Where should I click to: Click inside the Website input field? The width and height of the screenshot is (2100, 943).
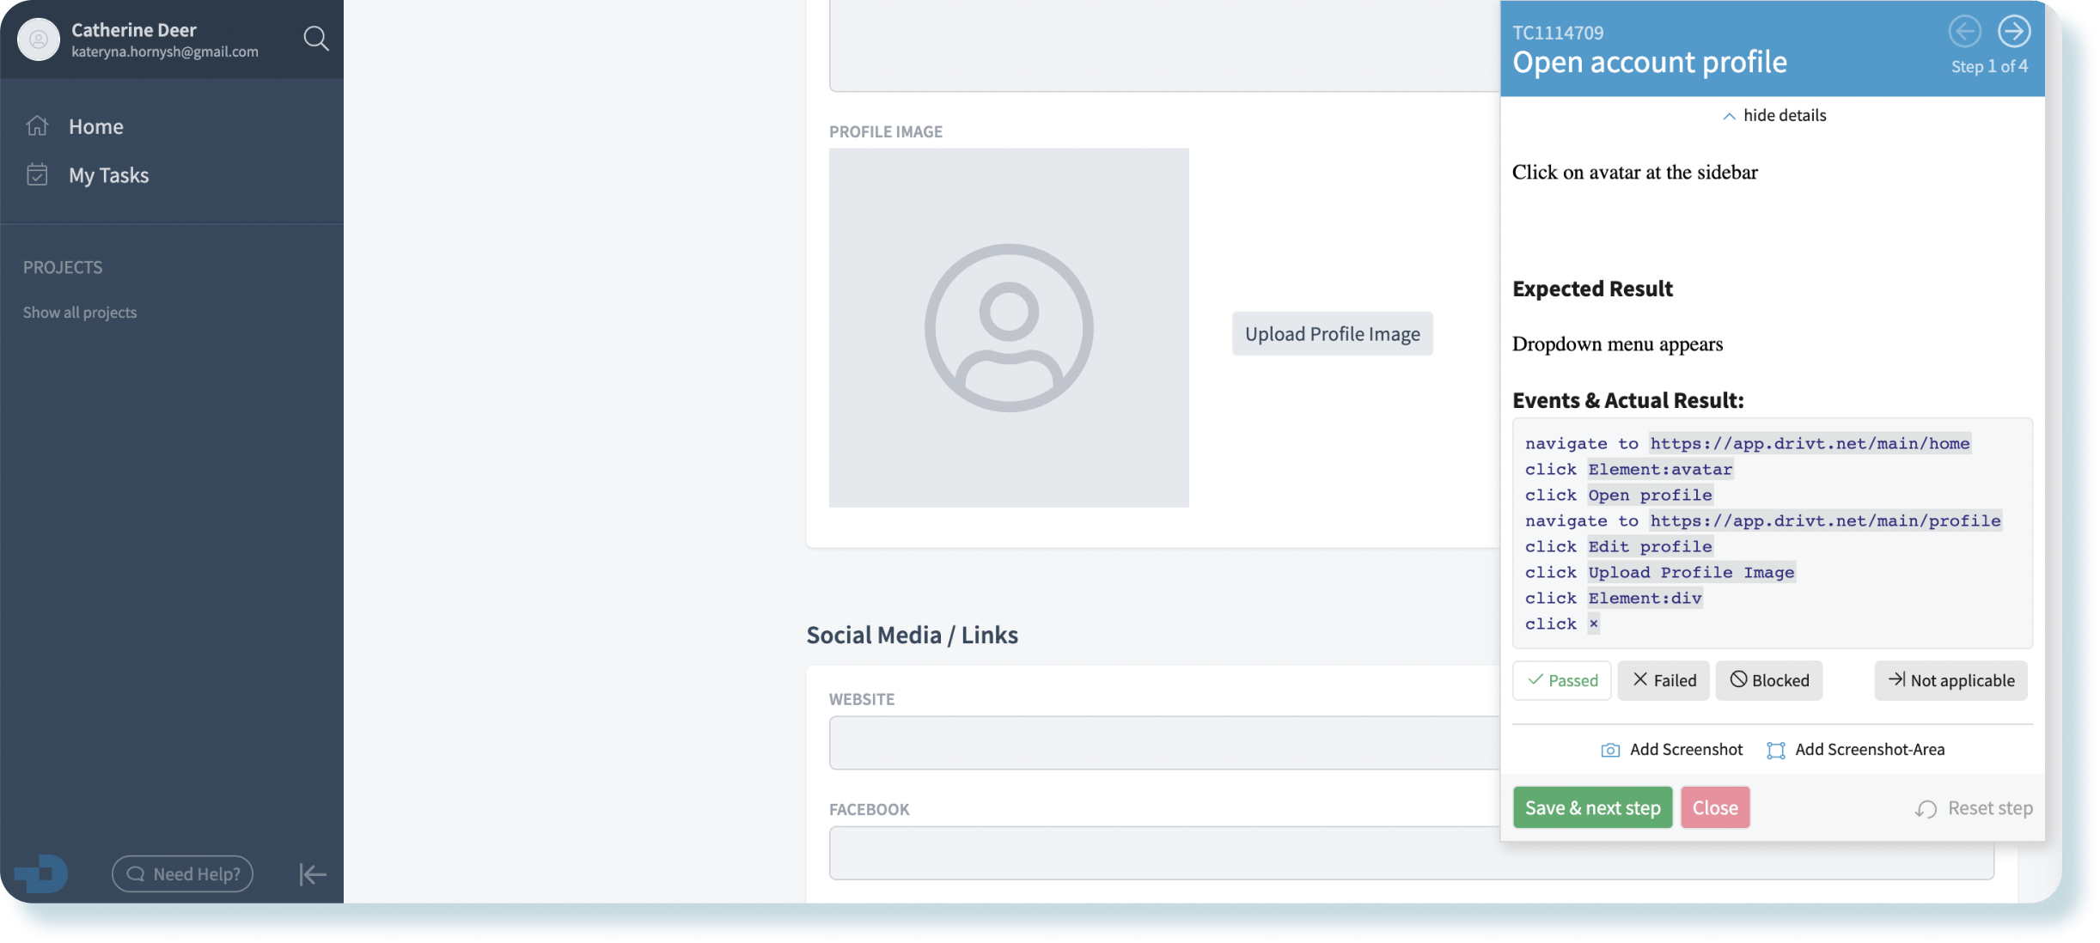click(x=1160, y=742)
